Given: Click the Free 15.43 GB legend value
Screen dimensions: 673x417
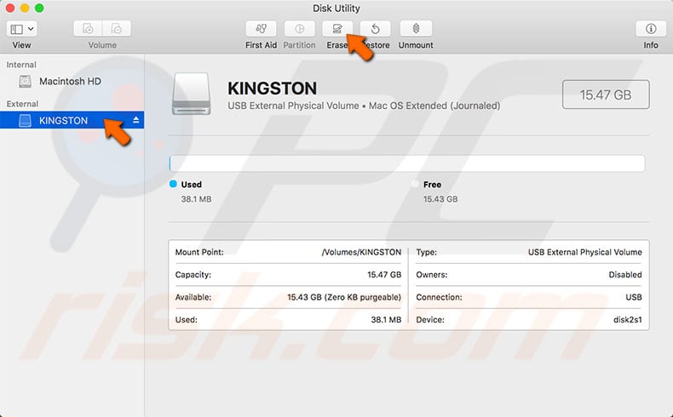Looking at the screenshot, I should click(x=440, y=199).
